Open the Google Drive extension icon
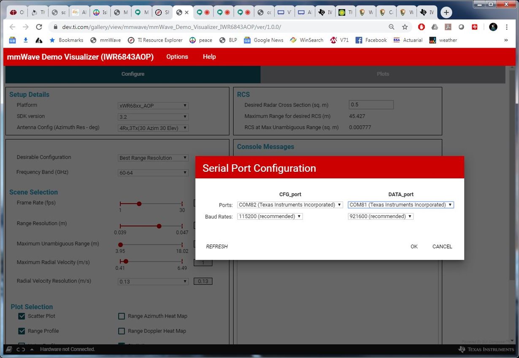 435,27
